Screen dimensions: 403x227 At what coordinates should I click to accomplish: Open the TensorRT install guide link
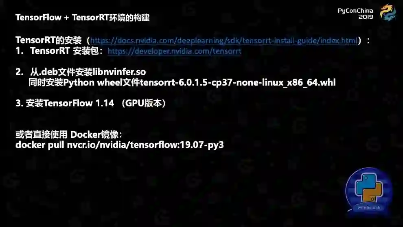tap(224, 40)
